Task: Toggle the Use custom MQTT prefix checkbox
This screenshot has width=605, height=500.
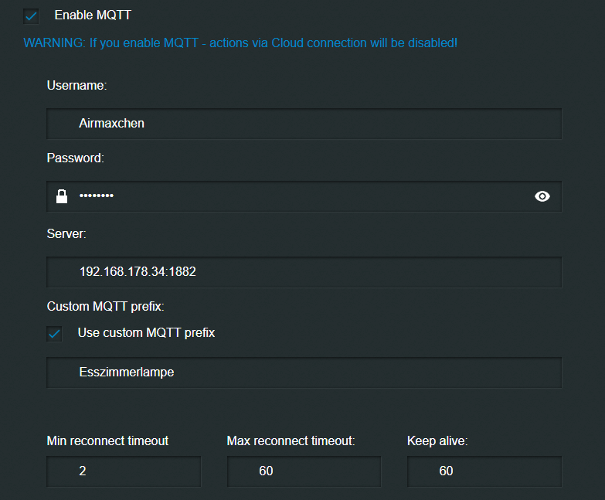Action: (x=54, y=334)
